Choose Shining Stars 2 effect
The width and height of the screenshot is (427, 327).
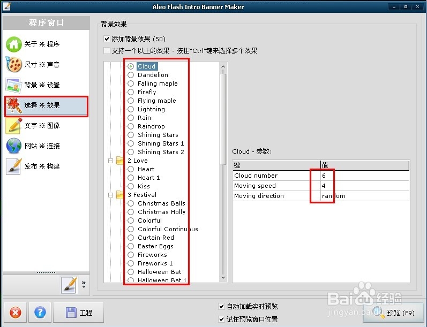click(x=161, y=152)
